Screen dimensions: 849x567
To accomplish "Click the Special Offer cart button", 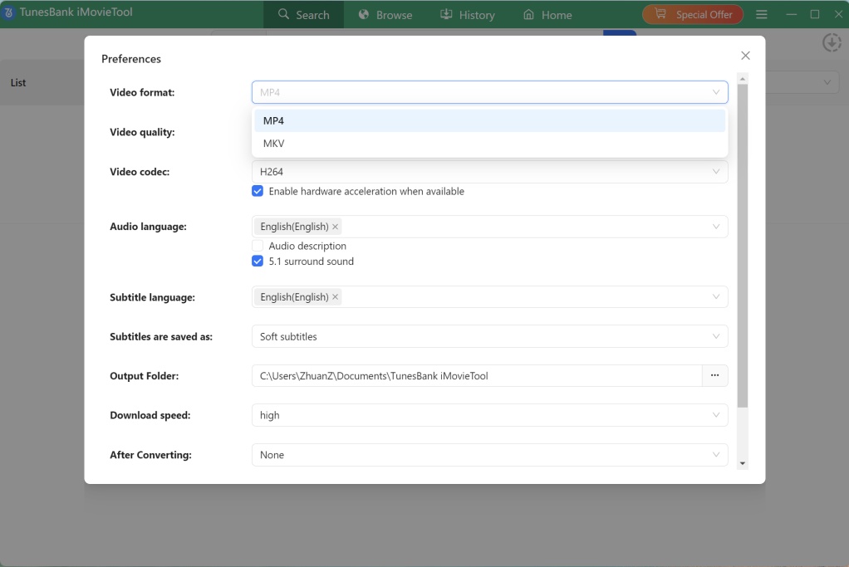I will click(x=693, y=14).
